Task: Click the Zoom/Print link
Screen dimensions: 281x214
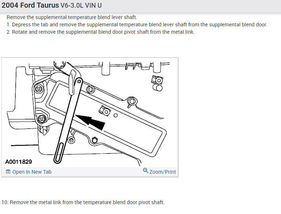Action: tap(163, 172)
